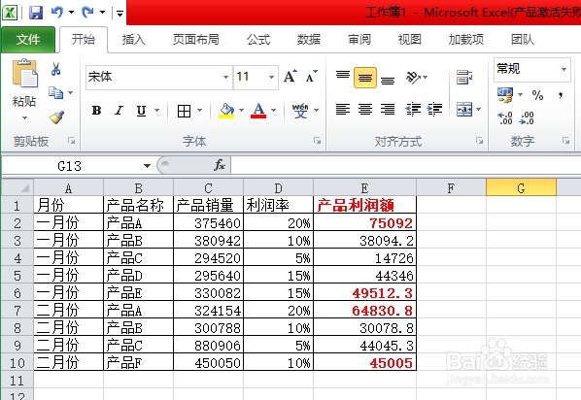The width and height of the screenshot is (581, 400).
Task: Expand the fill color dropdown arrow
Action: [x=242, y=111]
